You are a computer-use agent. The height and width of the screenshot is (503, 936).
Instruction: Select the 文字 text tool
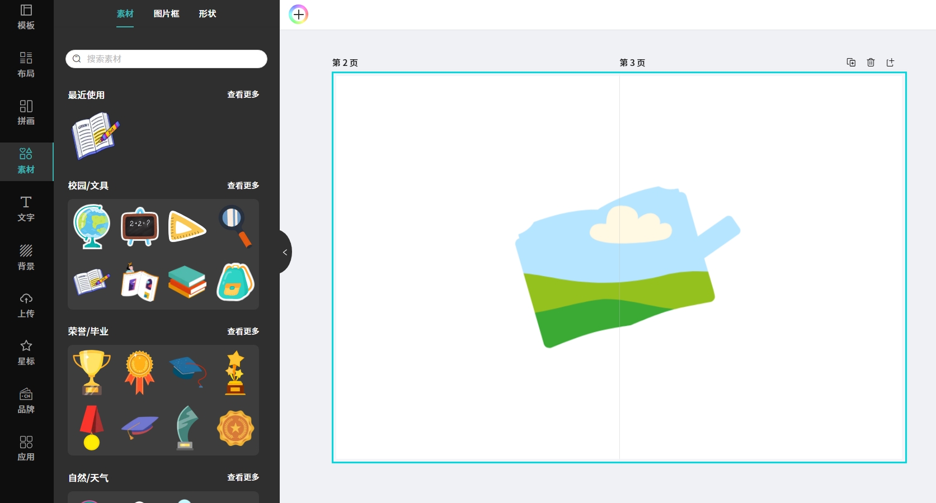(26, 208)
